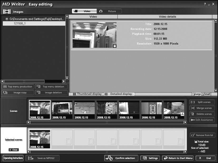Click Delete scenes
Viewport: 218px width, 163px height.
pyautogui.click(x=202, y=114)
